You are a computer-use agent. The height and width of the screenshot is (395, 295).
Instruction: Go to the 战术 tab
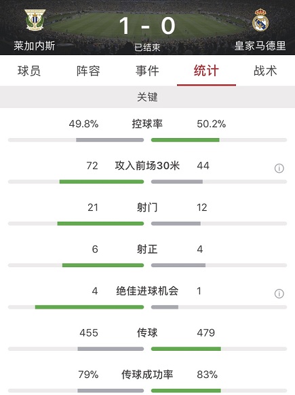coord(265,71)
